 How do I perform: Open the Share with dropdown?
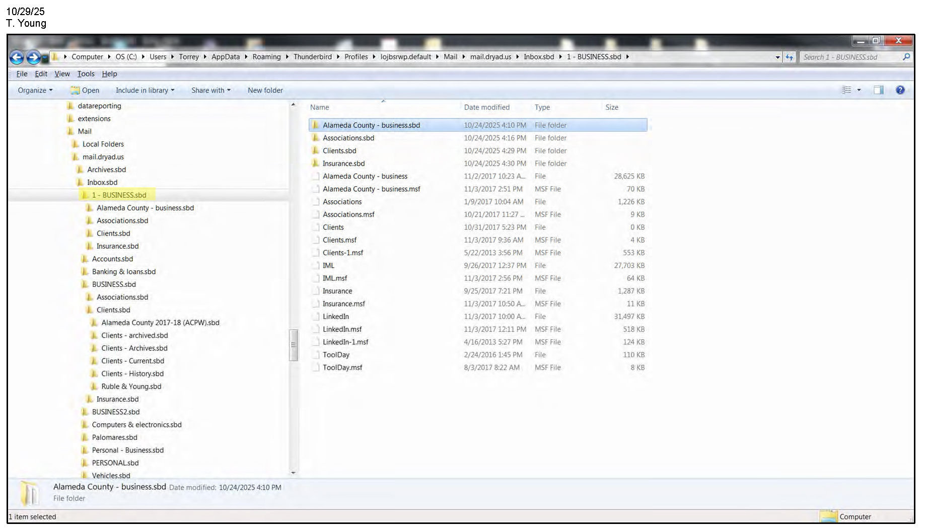click(210, 91)
